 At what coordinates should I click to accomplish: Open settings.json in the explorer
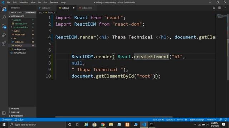[22, 23]
